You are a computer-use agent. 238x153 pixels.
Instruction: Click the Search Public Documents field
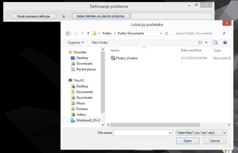[x=200, y=33]
